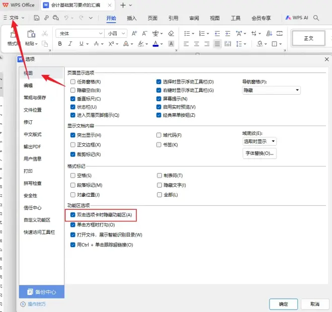Switch to the 页面 ribbon tab
Viewport: 332px width, 312px height.
pos(152,18)
